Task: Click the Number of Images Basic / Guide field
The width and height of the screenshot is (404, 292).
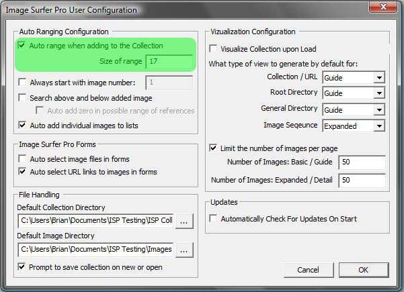Action: (362, 162)
